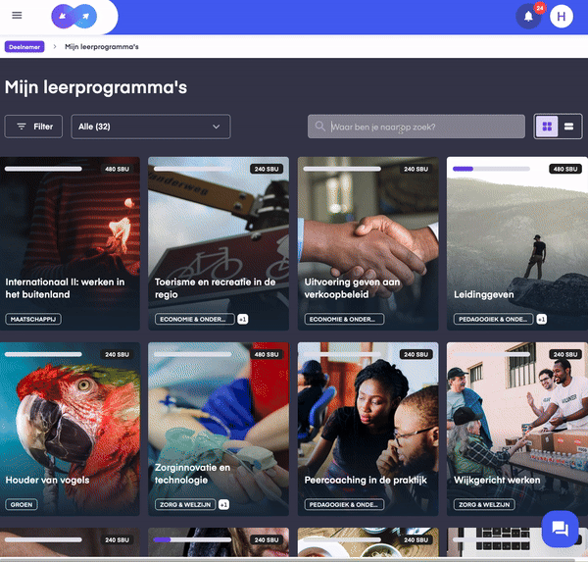The image size is (588, 562).
Task: Click the Leidinggeven progress bar
Action: coord(491,169)
